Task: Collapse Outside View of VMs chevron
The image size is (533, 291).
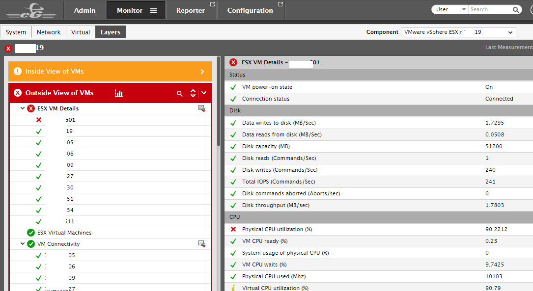Action: (x=204, y=93)
